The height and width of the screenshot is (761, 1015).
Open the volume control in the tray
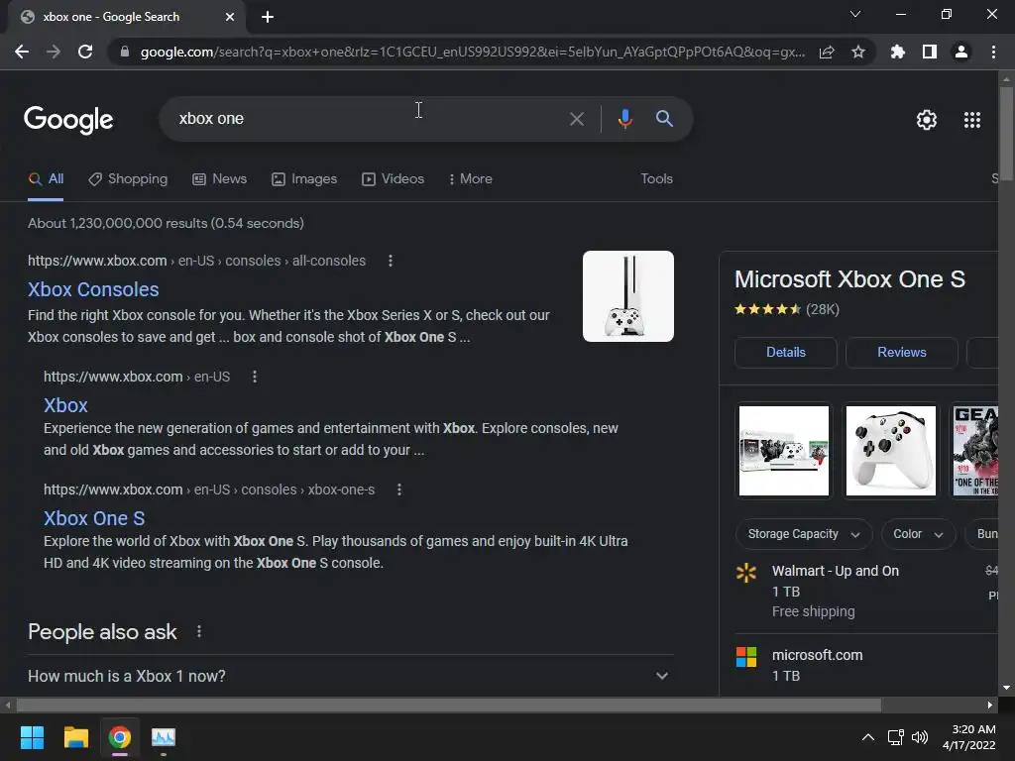click(919, 737)
